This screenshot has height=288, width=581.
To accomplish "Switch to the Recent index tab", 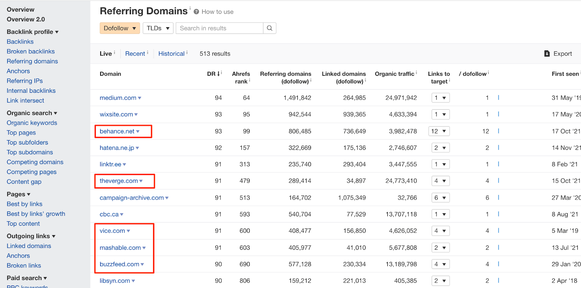I will [135, 54].
